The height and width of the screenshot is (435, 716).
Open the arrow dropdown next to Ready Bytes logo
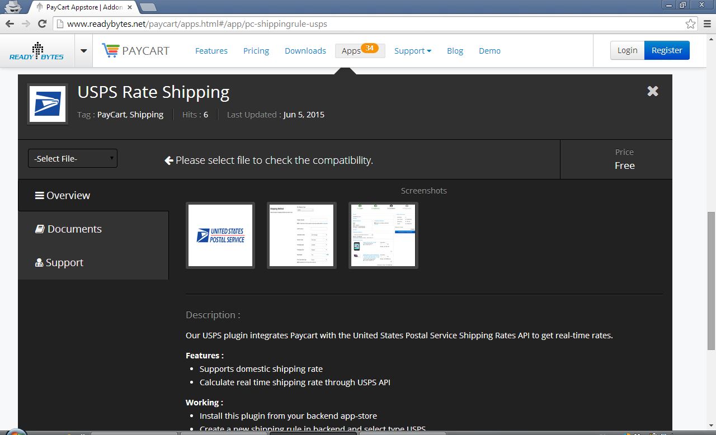point(83,50)
